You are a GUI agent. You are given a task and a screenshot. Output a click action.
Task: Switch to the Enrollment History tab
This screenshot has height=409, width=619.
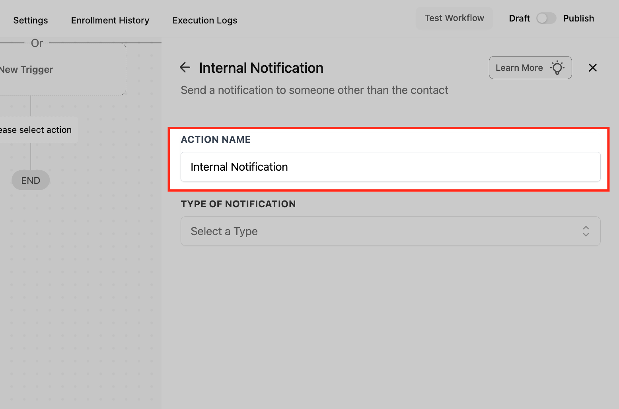point(110,20)
